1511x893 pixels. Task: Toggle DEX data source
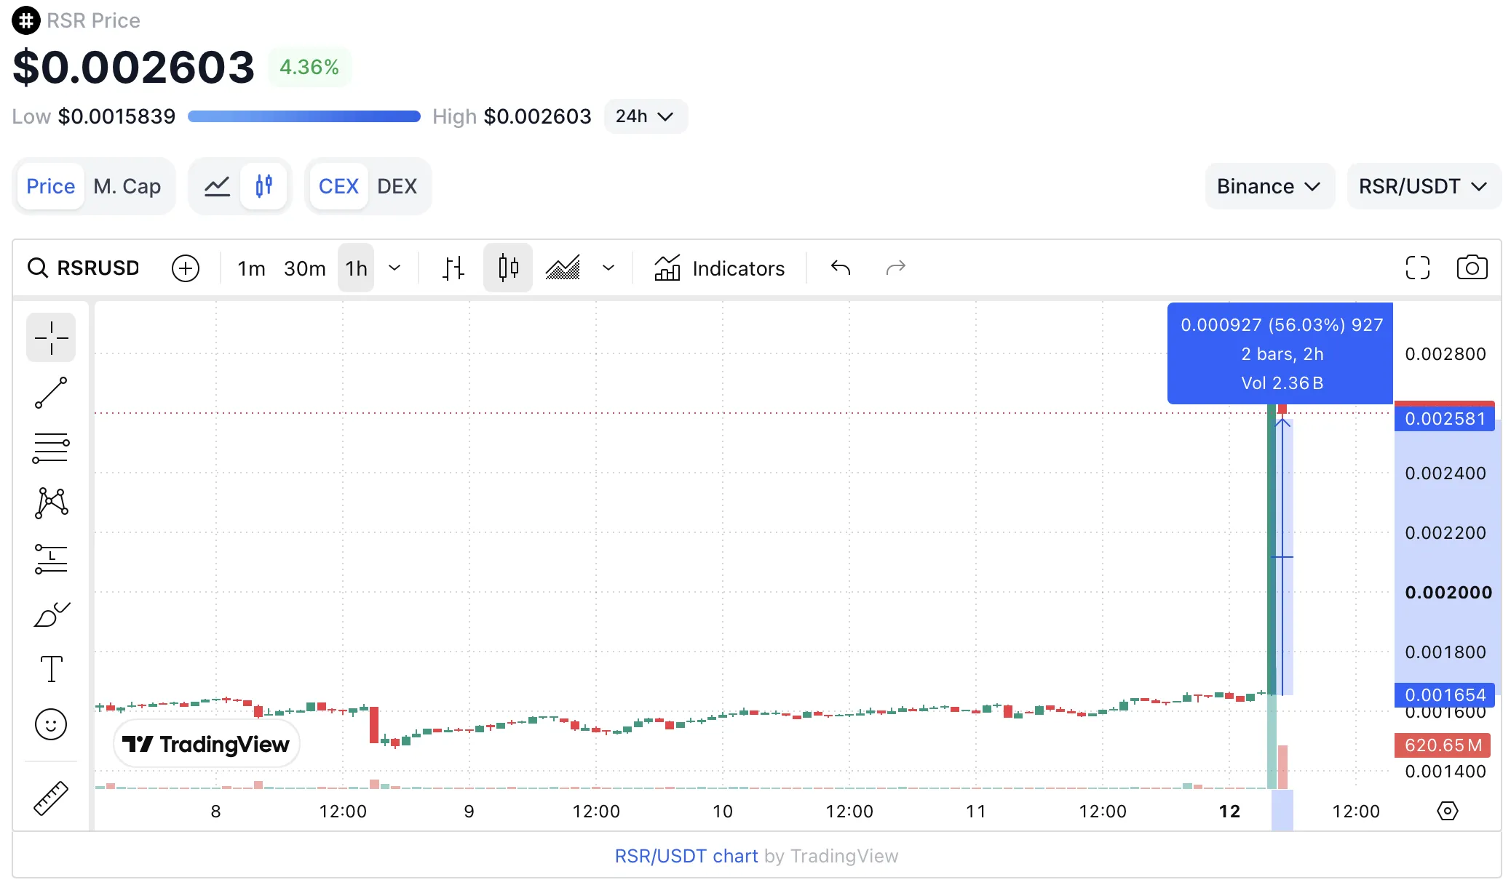pos(397,186)
